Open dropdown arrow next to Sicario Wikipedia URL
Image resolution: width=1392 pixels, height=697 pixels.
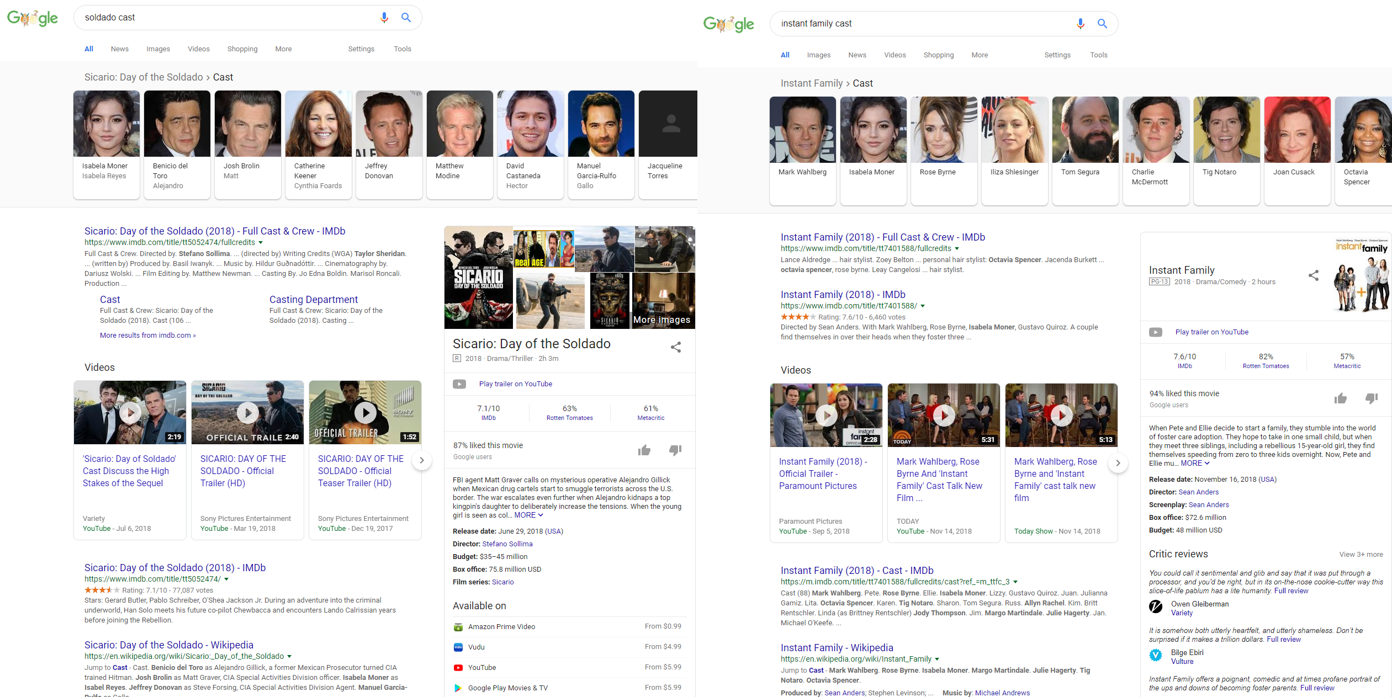point(289,657)
